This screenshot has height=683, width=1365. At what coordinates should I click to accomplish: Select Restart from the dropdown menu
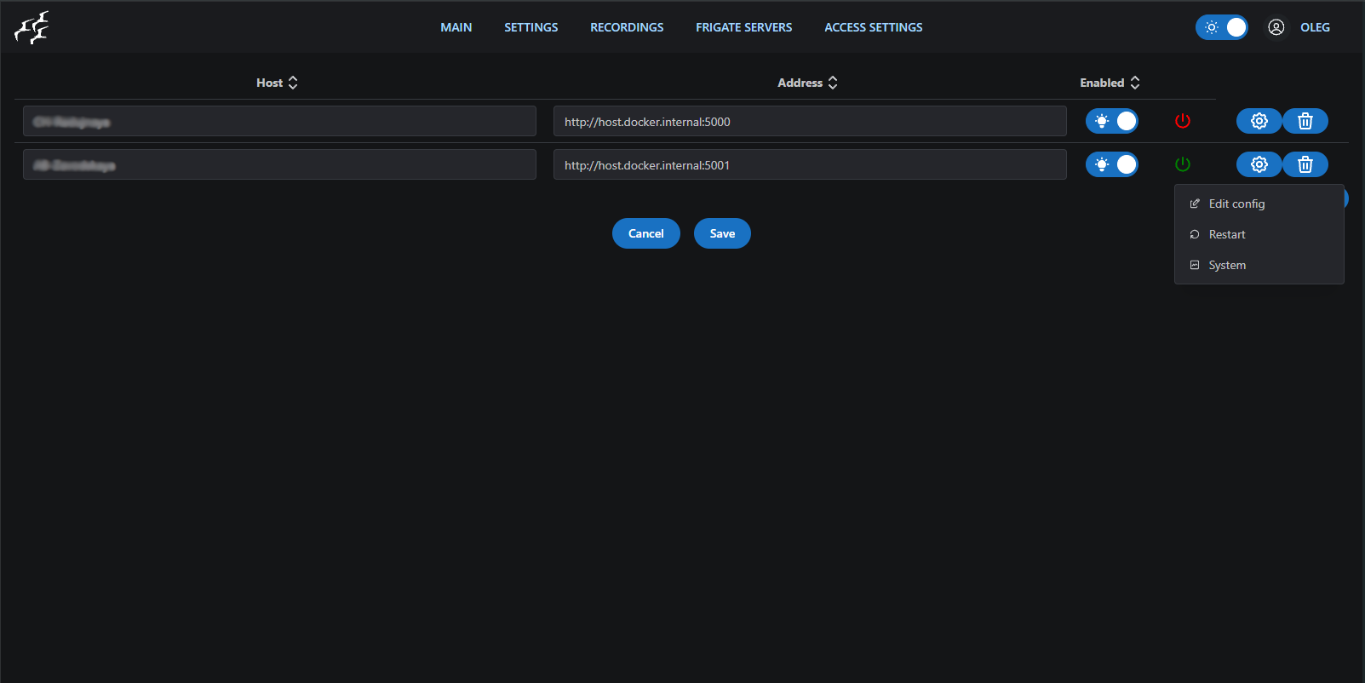coord(1226,234)
